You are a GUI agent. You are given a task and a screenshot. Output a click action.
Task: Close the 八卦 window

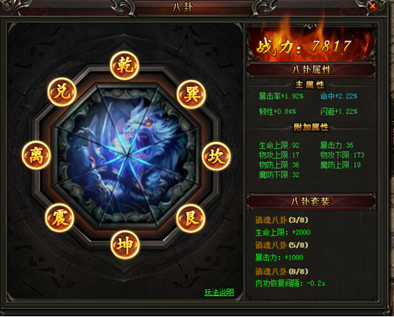[373, 6]
